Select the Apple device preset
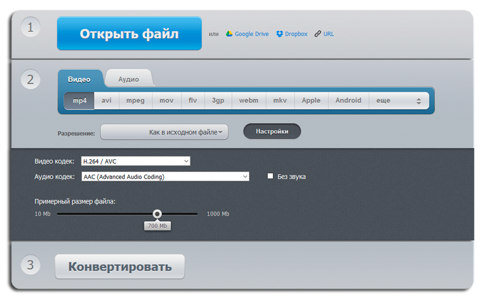The height and width of the screenshot is (299, 484). click(x=311, y=101)
